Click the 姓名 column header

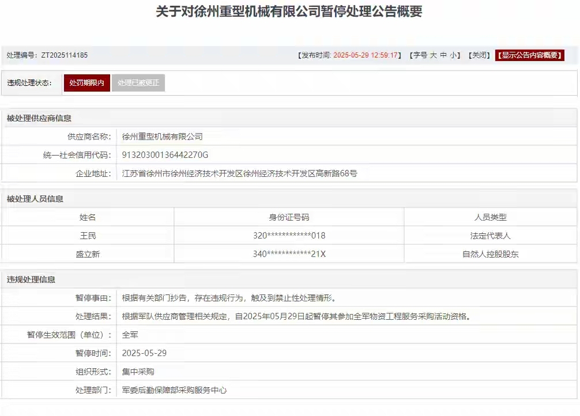[88, 217]
